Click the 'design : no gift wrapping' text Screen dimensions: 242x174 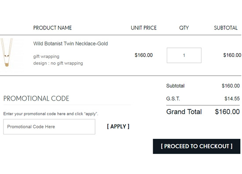pyautogui.click(x=58, y=63)
